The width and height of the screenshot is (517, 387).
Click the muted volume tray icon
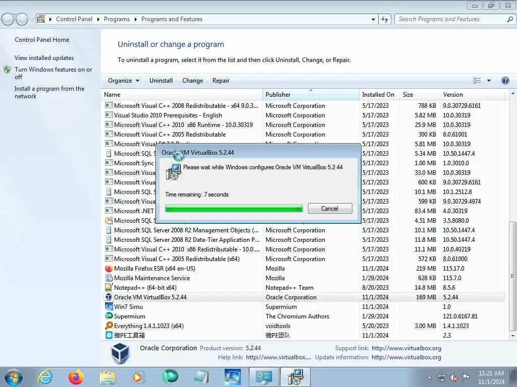tap(454, 377)
